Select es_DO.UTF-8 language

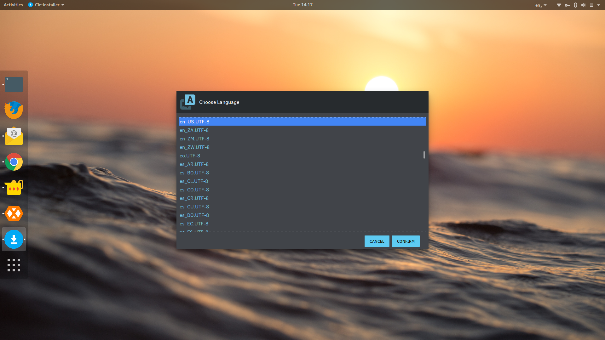click(302, 215)
